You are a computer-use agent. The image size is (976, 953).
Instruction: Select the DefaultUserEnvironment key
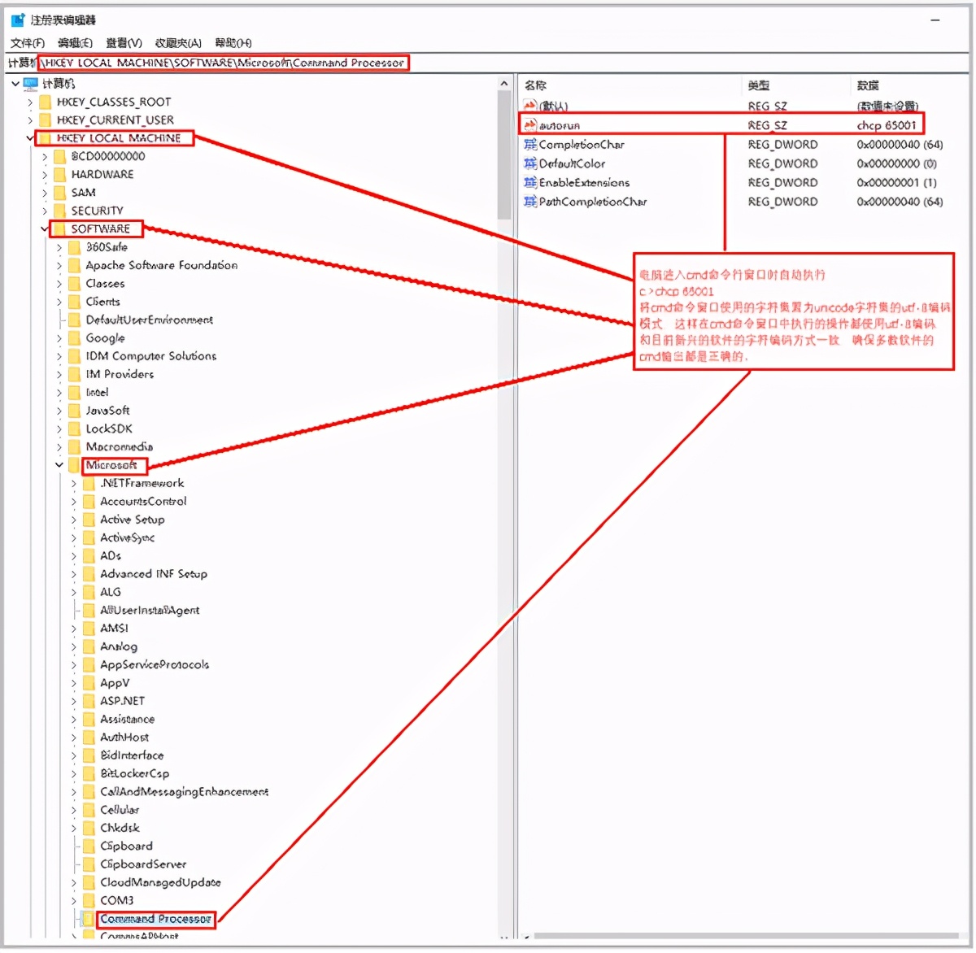[150, 320]
